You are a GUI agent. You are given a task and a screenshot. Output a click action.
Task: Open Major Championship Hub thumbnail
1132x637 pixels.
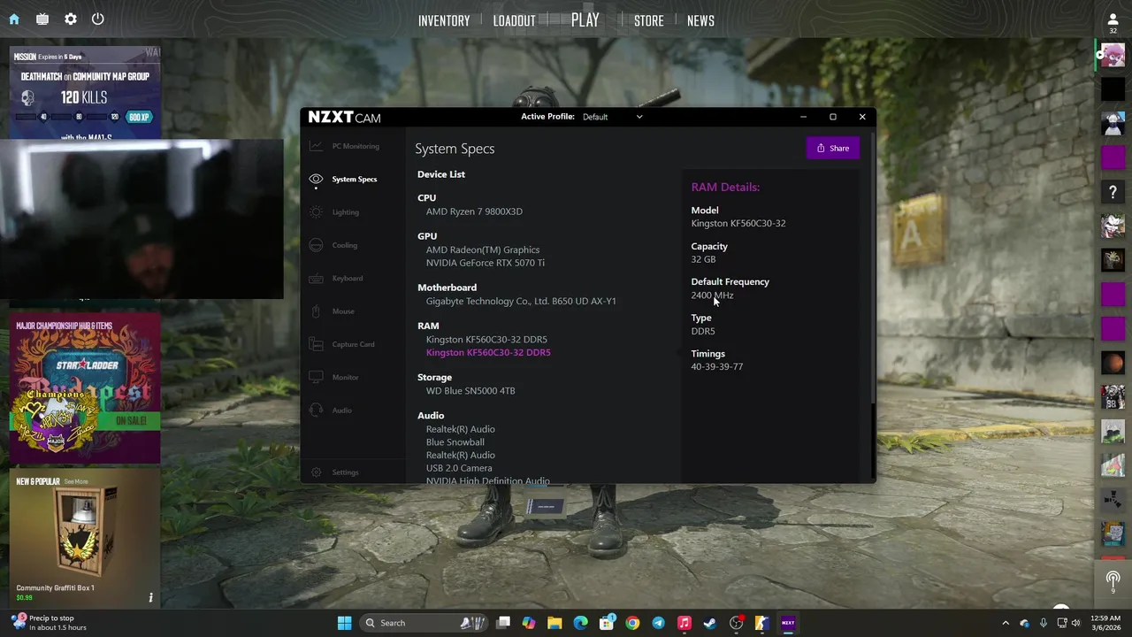coord(85,389)
